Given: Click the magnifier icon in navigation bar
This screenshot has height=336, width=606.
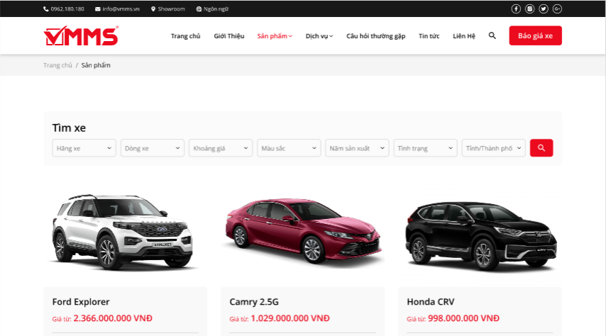Looking at the screenshot, I should pyautogui.click(x=492, y=35).
